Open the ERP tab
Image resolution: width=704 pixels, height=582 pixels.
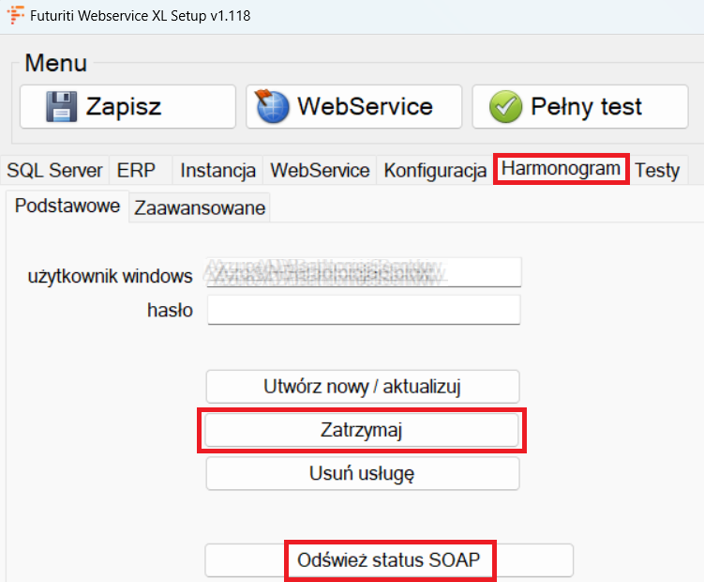coord(137,171)
